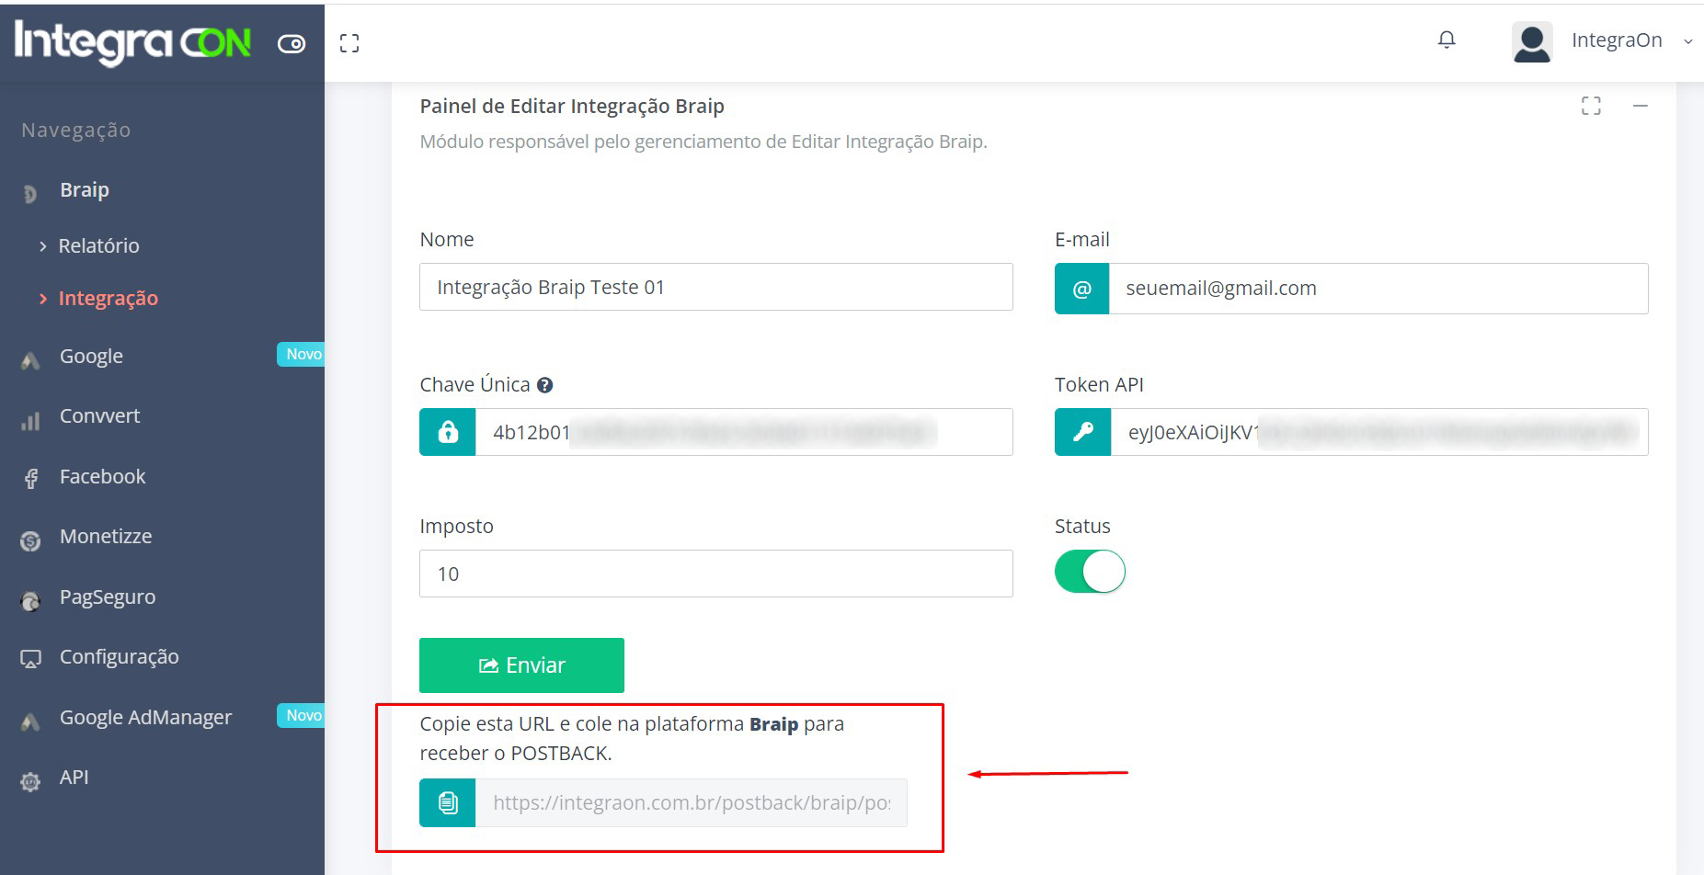Click the copy icon beside postback URL
Viewport: 1704px width, 875px height.
tap(448, 802)
